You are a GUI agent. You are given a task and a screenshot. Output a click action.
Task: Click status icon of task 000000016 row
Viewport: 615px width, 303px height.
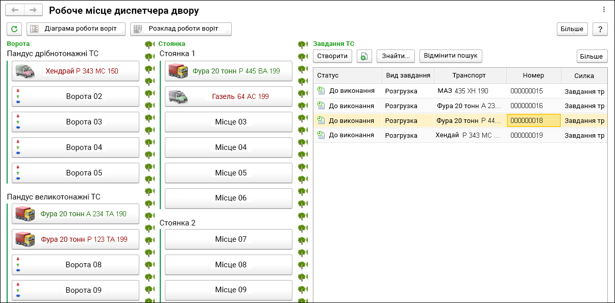pyautogui.click(x=321, y=106)
